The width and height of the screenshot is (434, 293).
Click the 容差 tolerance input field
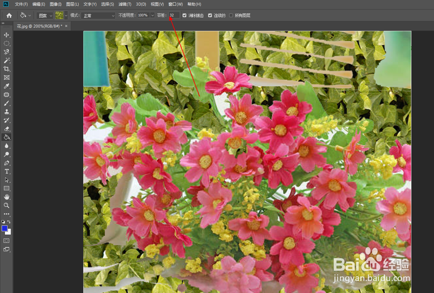174,15
